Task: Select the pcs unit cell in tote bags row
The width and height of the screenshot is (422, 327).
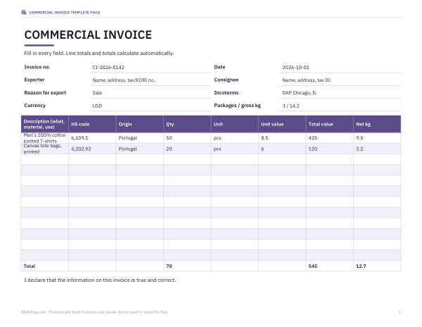Action: point(235,149)
